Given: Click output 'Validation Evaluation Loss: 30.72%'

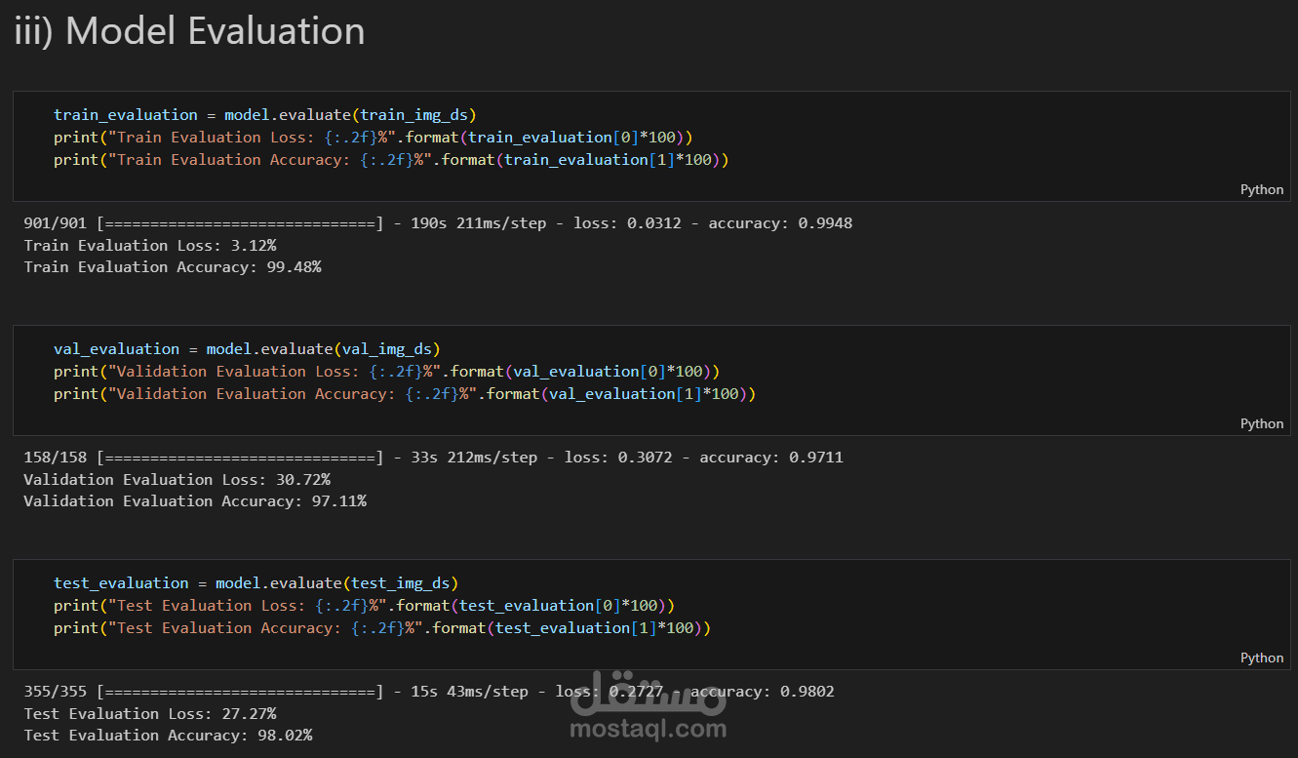Looking at the screenshot, I should 177,479.
